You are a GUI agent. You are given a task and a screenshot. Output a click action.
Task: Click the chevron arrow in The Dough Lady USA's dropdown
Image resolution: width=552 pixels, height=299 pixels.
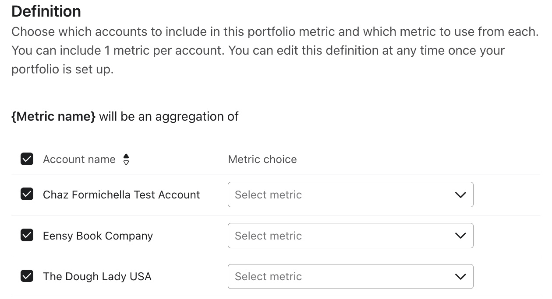(460, 277)
